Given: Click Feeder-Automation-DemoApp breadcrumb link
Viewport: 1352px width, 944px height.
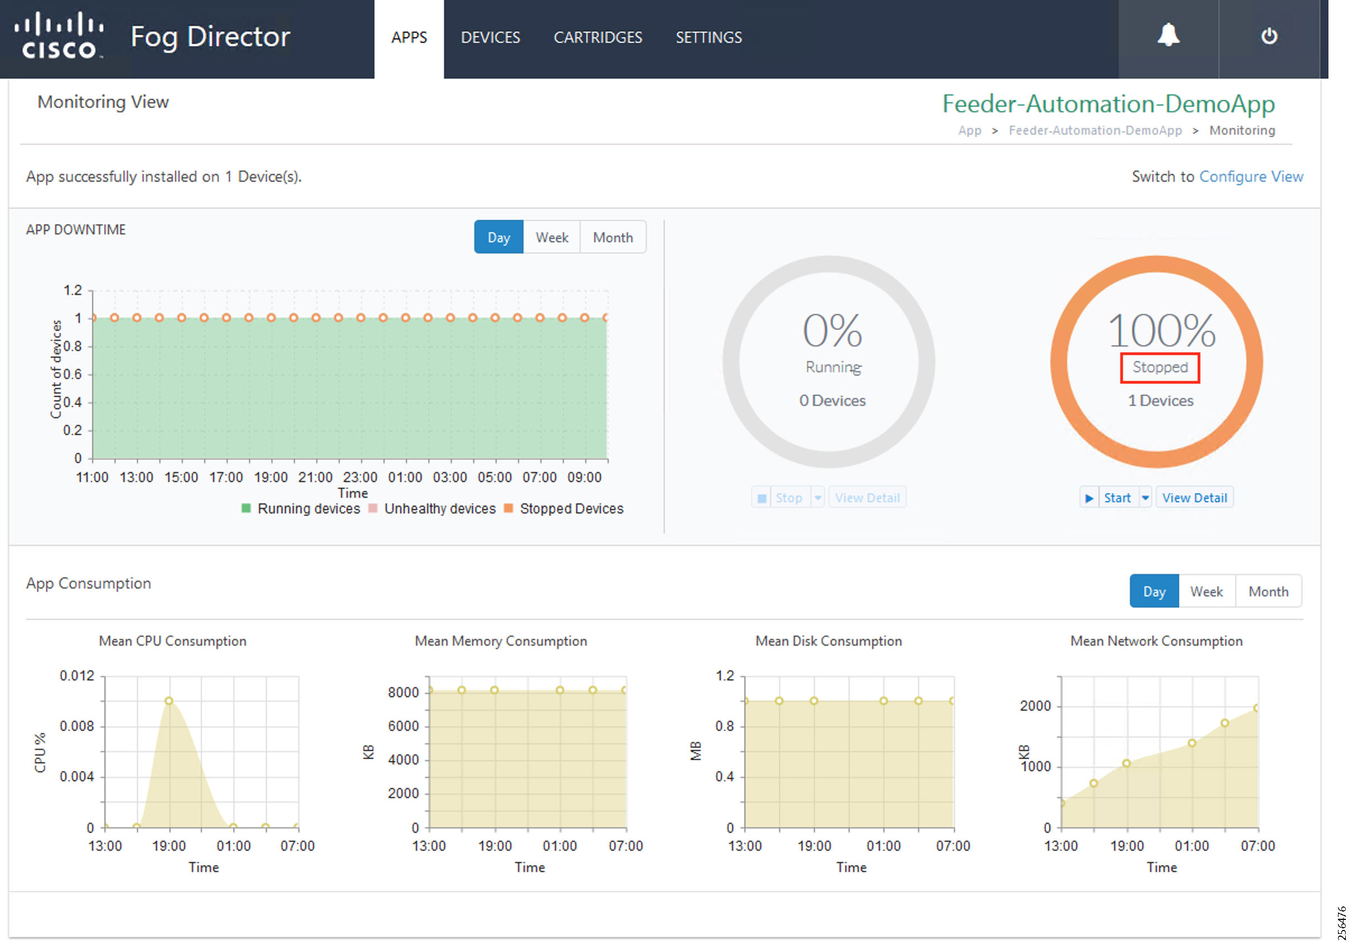Looking at the screenshot, I should coord(1094,130).
